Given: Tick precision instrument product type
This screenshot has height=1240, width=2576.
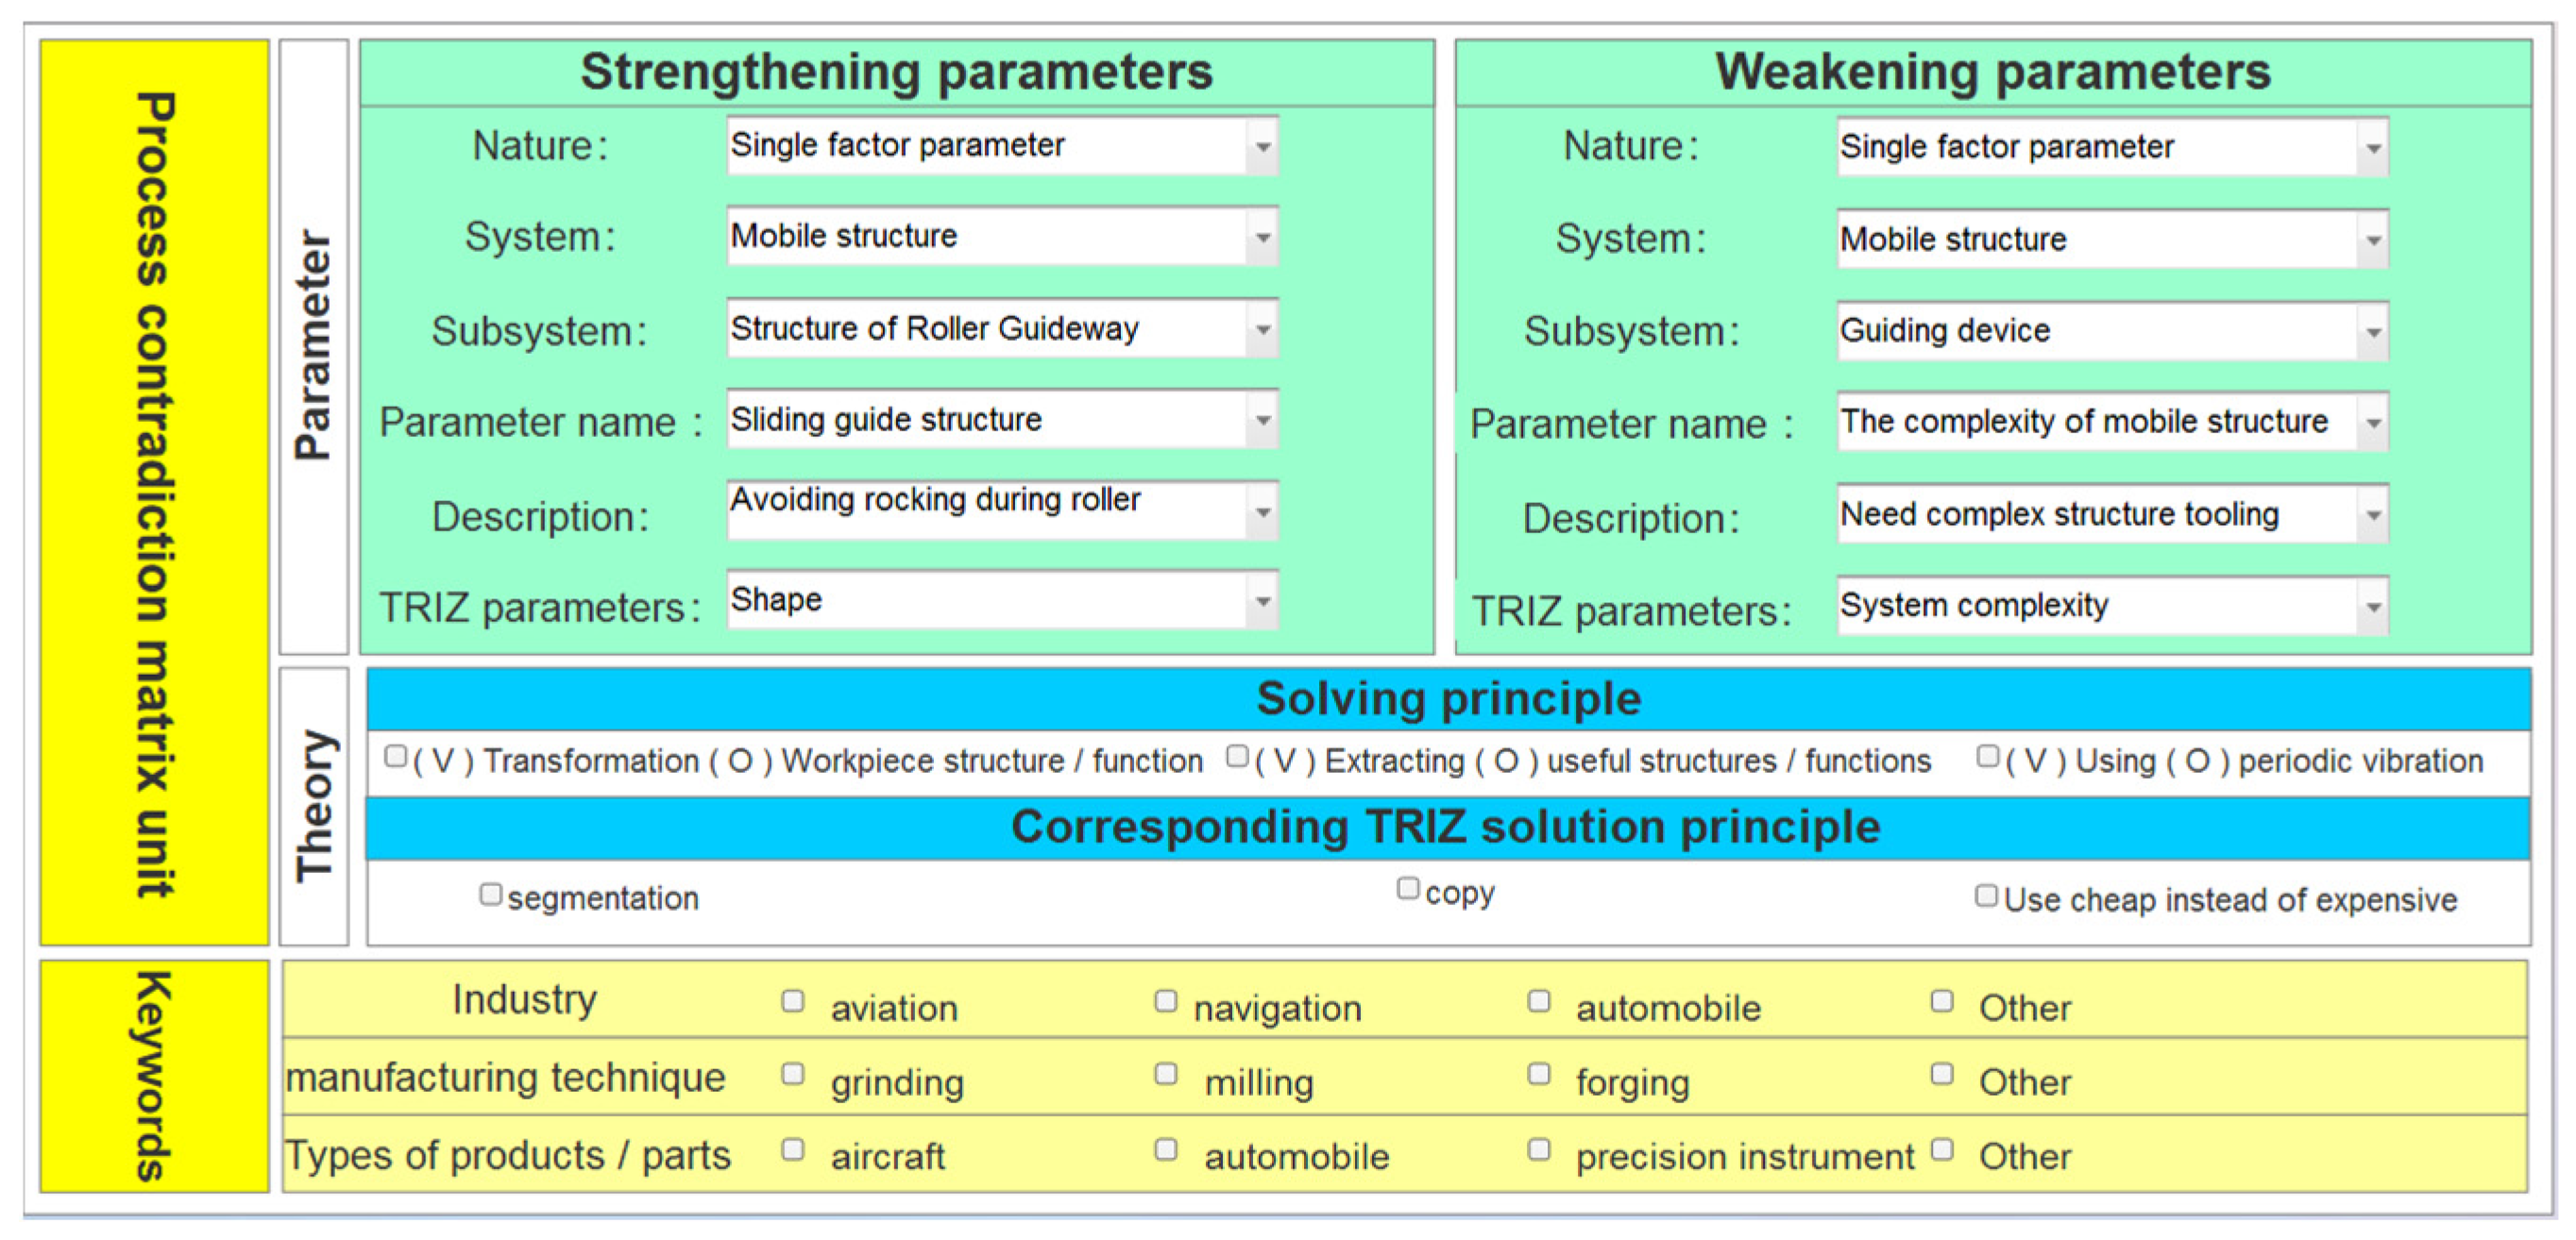Looking at the screenshot, I should click(x=1539, y=1150).
